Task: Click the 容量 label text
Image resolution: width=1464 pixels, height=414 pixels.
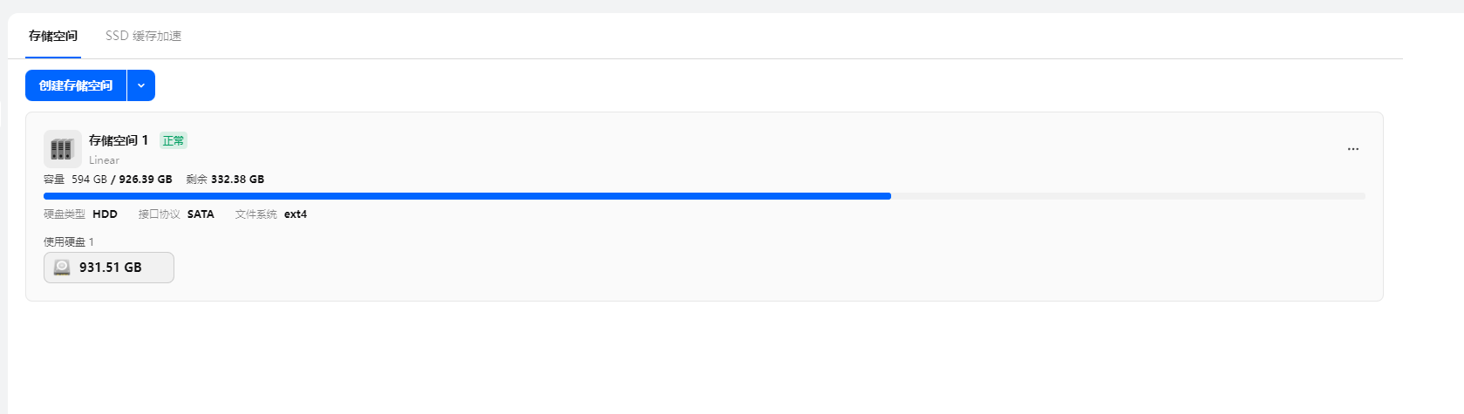Action: tap(54, 180)
